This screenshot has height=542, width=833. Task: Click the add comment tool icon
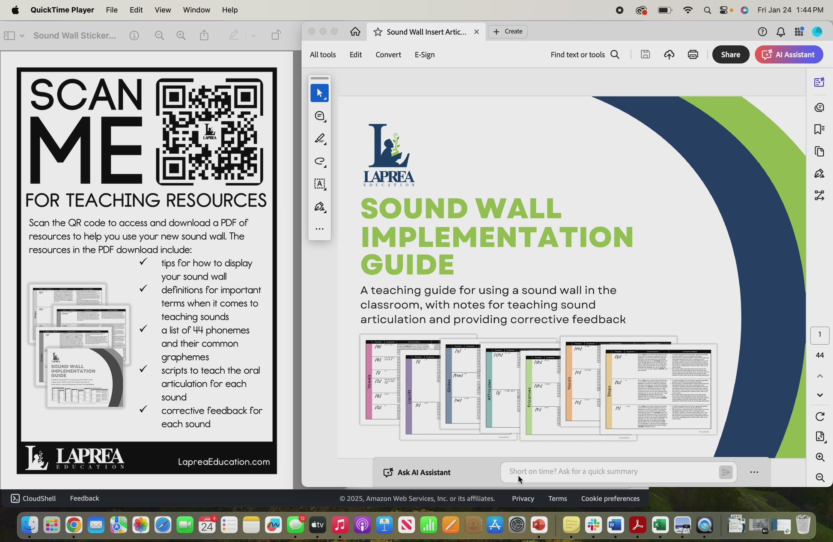coord(320,116)
